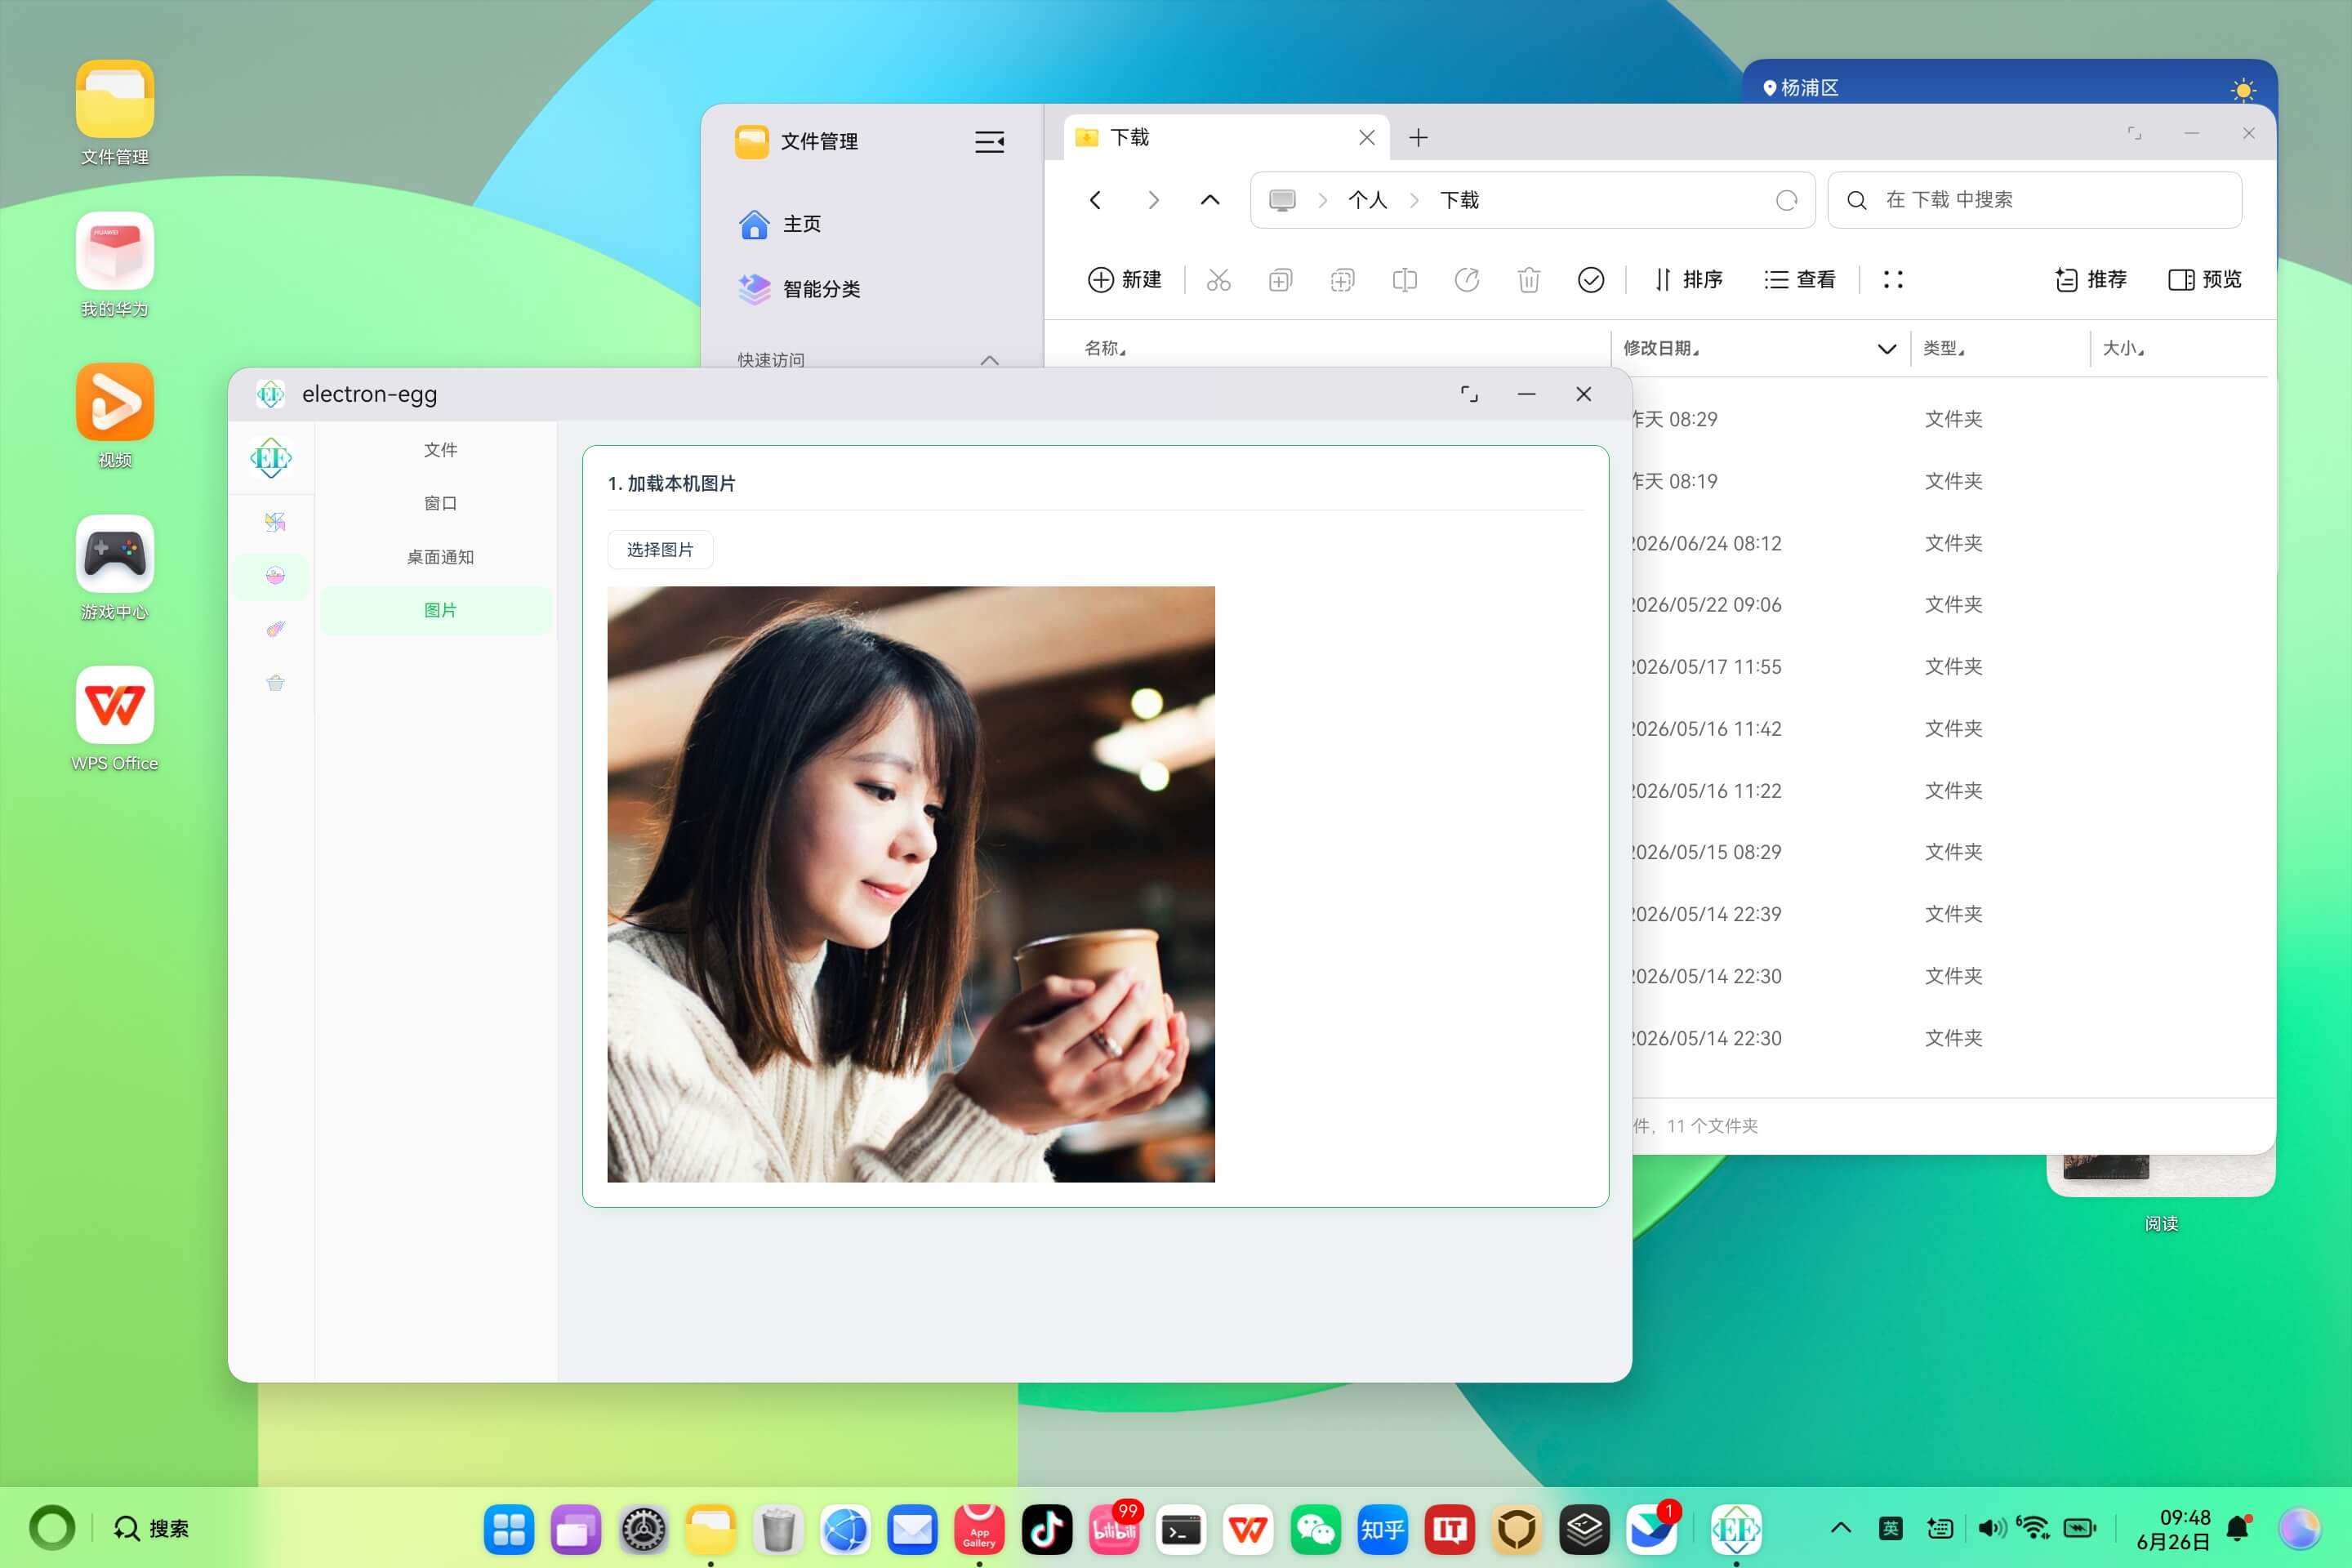
Task: Open 窗口 menu item in electron-egg
Action: click(440, 503)
